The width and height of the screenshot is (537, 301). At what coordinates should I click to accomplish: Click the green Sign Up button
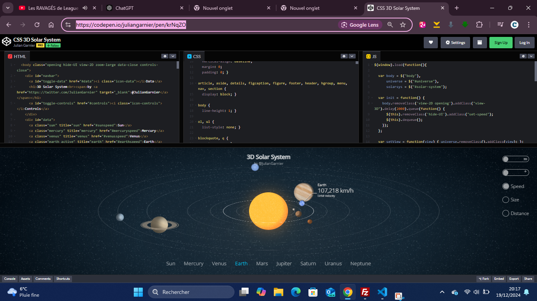click(x=501, y=42)
